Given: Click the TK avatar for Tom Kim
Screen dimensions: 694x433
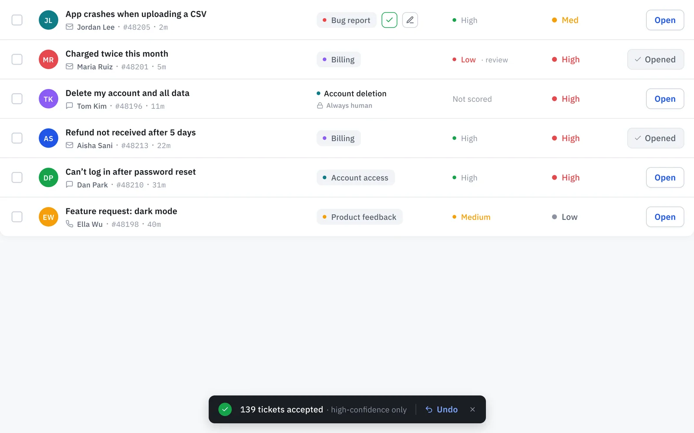Looking at the screenshot, I should click(48, 99).
